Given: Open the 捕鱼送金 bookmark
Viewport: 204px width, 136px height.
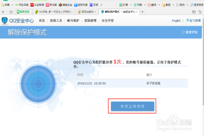Looking at the screenshot, I should [x=65, y=5].
